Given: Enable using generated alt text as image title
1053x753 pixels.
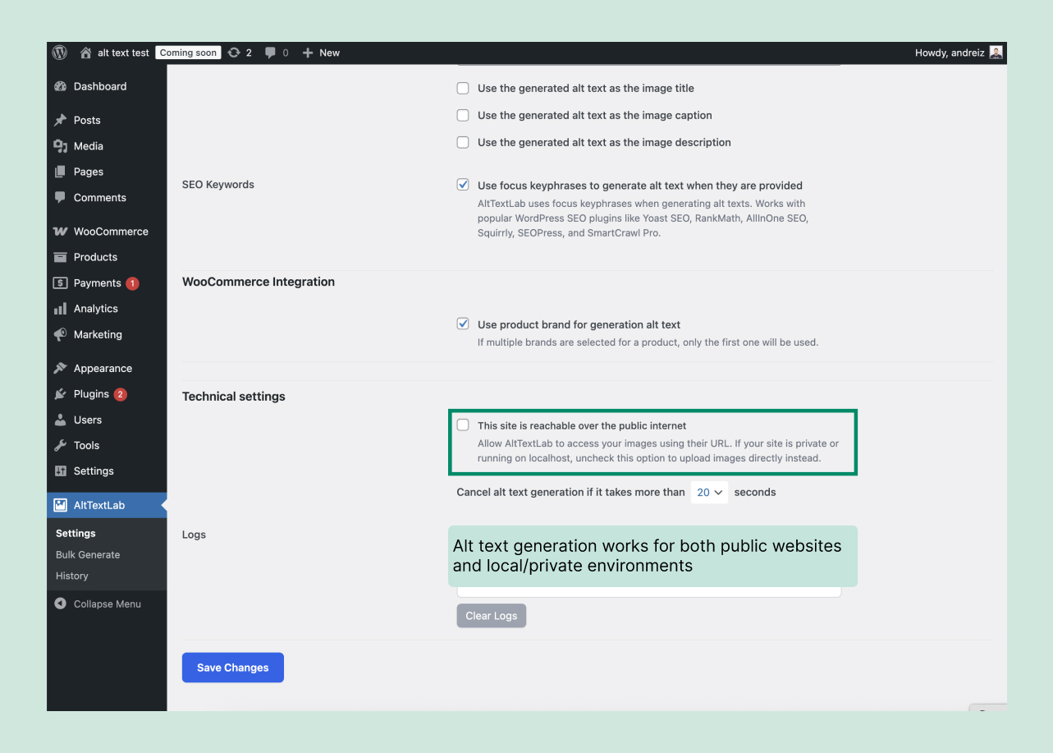Looking at the screenshot, I should 463,88.
